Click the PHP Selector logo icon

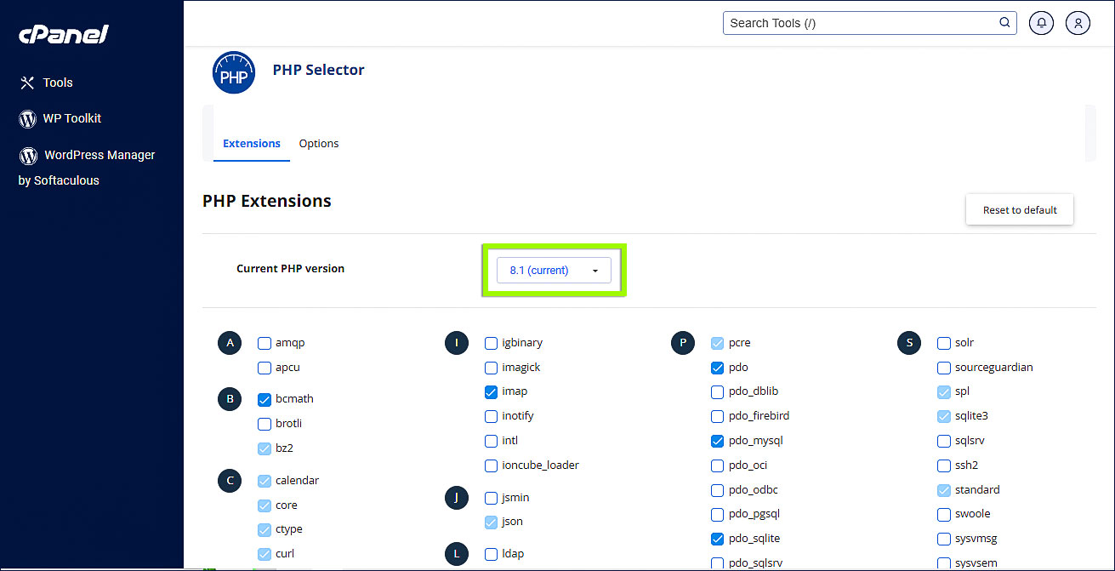click(x=233, y=73)
